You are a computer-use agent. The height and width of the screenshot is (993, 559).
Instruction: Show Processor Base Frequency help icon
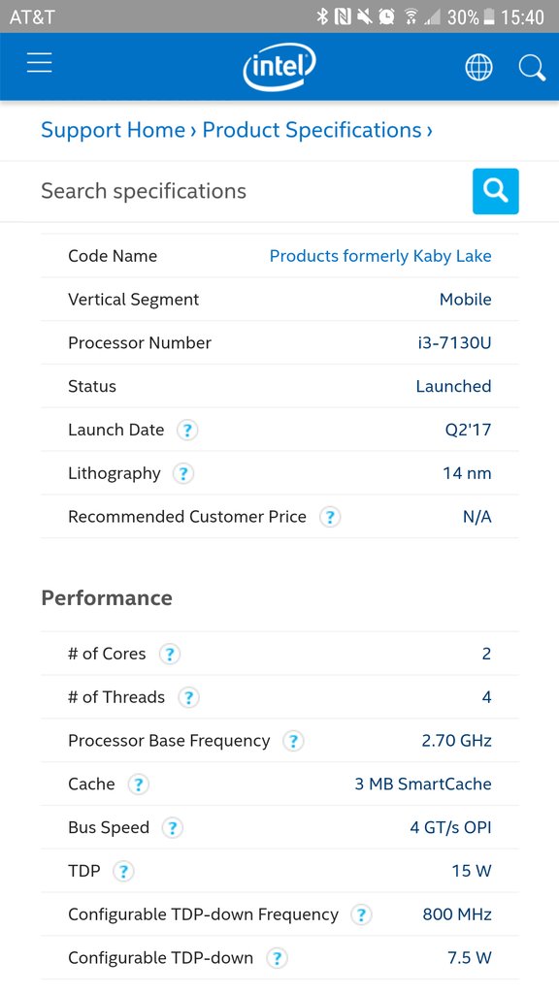[293, 741]
